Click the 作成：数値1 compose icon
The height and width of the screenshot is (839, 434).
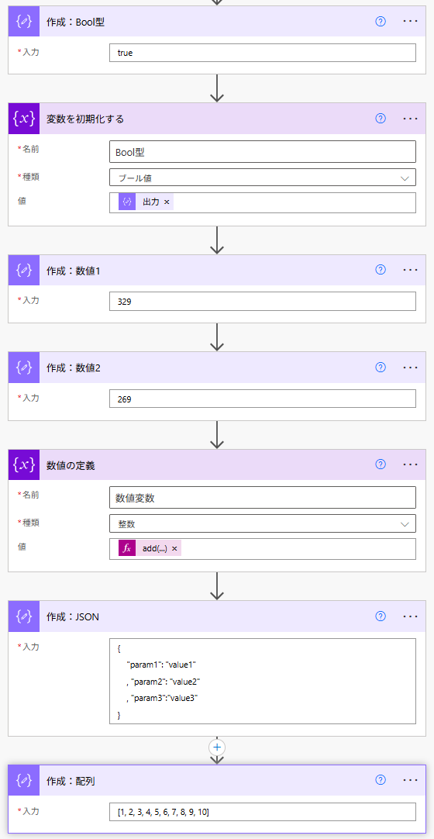pyautogui.click(x=24, y=270)
